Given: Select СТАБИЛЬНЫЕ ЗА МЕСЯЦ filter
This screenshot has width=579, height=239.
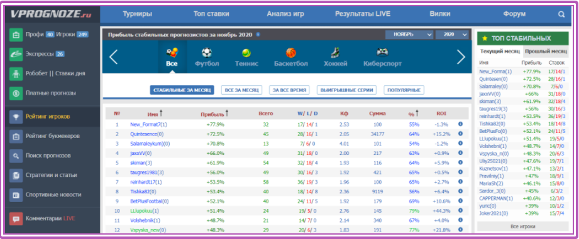Looking at the screenshot, I should click(x=182, y=90).
